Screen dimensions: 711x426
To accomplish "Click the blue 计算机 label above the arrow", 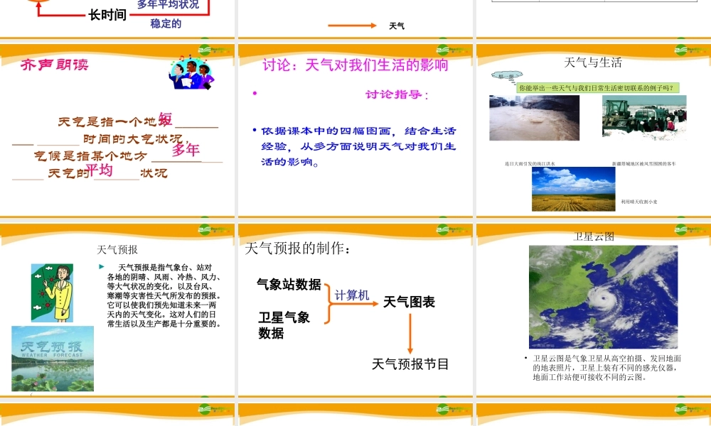I will (x=352, y=295).
